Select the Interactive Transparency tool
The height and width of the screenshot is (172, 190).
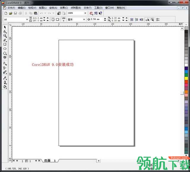point(5,68)
